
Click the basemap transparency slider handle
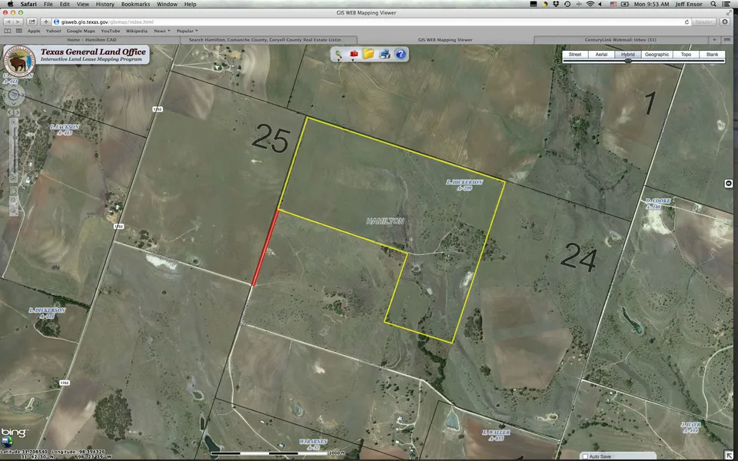click(628, 61)
